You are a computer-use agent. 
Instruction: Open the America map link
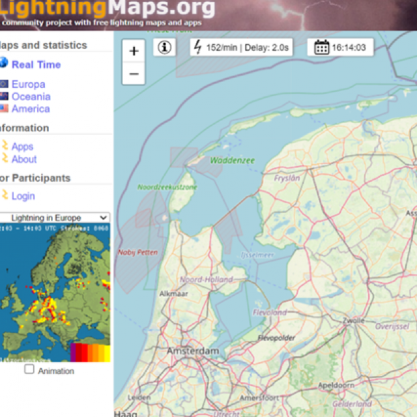point(31,109)
